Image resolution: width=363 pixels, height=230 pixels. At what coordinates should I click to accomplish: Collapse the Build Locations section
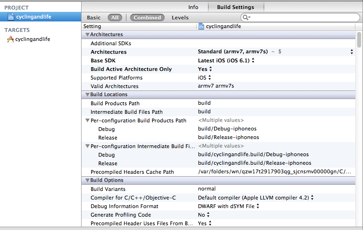coord(87,95)
